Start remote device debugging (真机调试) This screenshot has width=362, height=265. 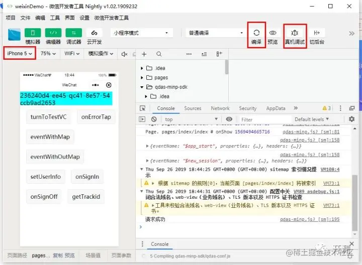click(x=295, y=33)
